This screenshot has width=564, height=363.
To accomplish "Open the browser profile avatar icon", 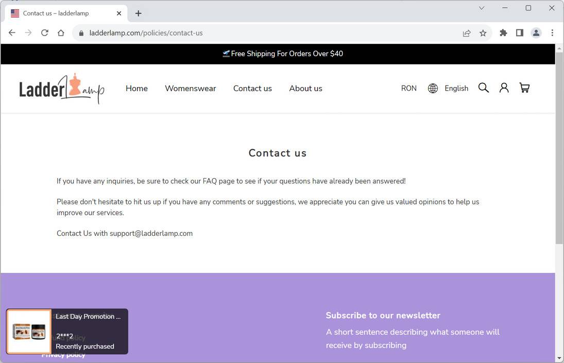I will [x=536, y=32].
